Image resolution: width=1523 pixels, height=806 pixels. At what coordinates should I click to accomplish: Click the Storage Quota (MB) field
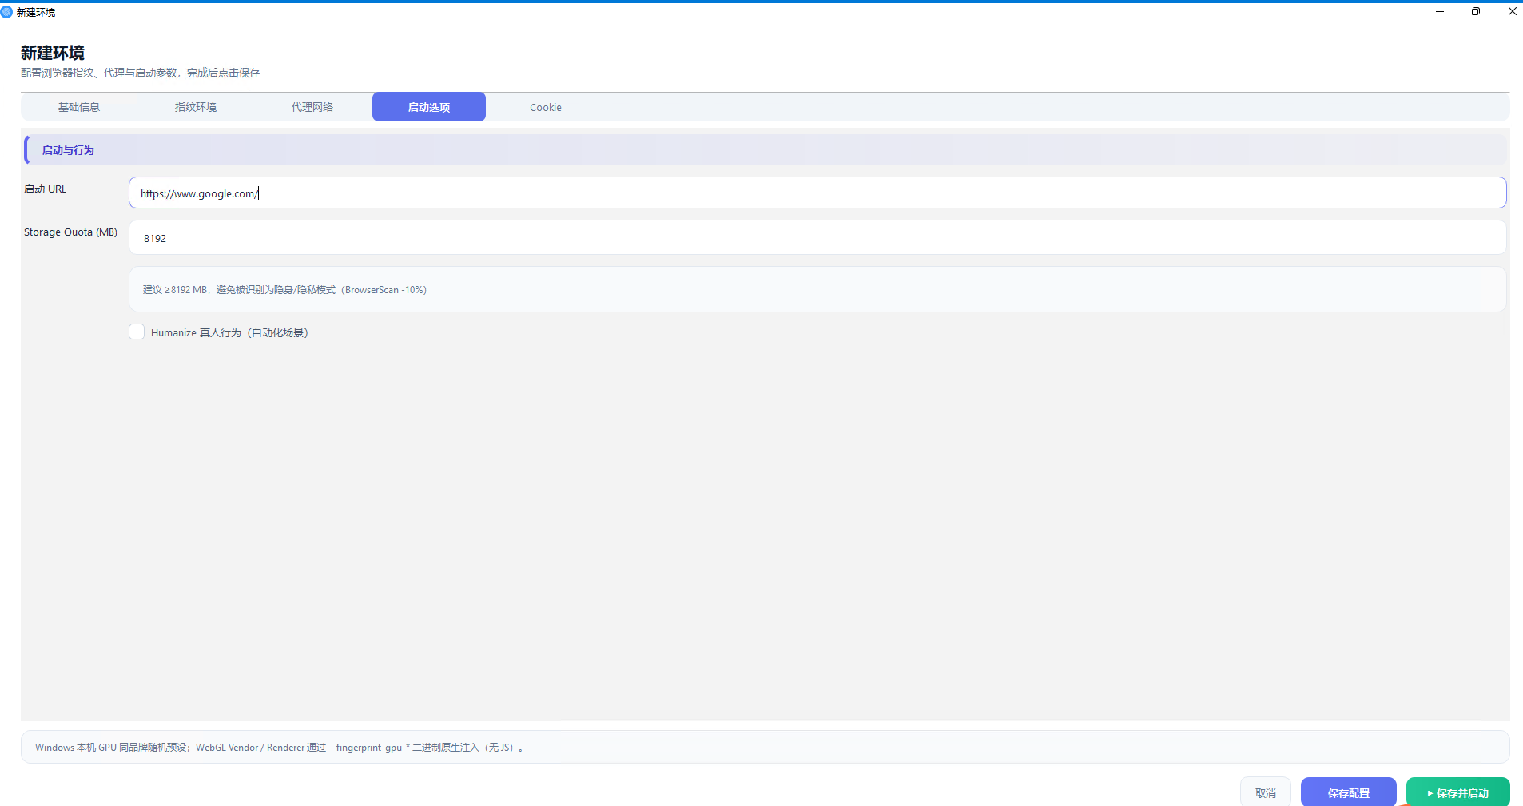(817, 237)
